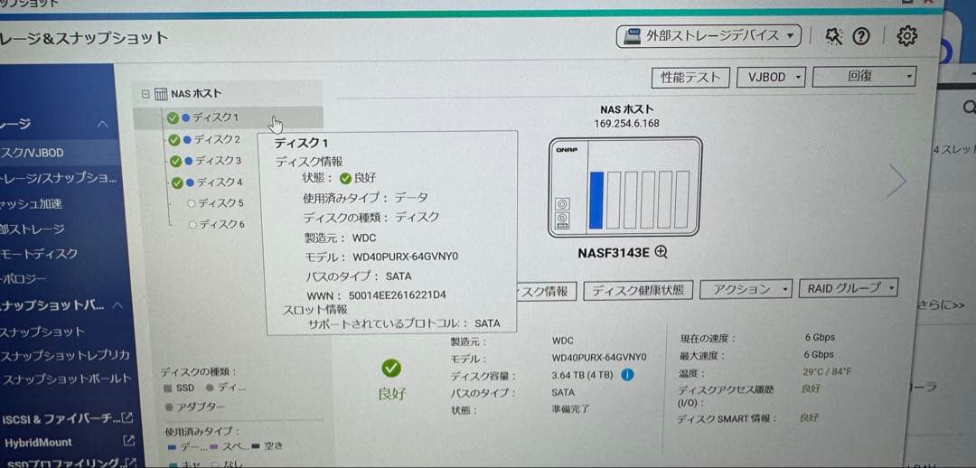976x468 pixels.
Task: Click the green check icon beside ディスク 2
Action: (174, 139)
